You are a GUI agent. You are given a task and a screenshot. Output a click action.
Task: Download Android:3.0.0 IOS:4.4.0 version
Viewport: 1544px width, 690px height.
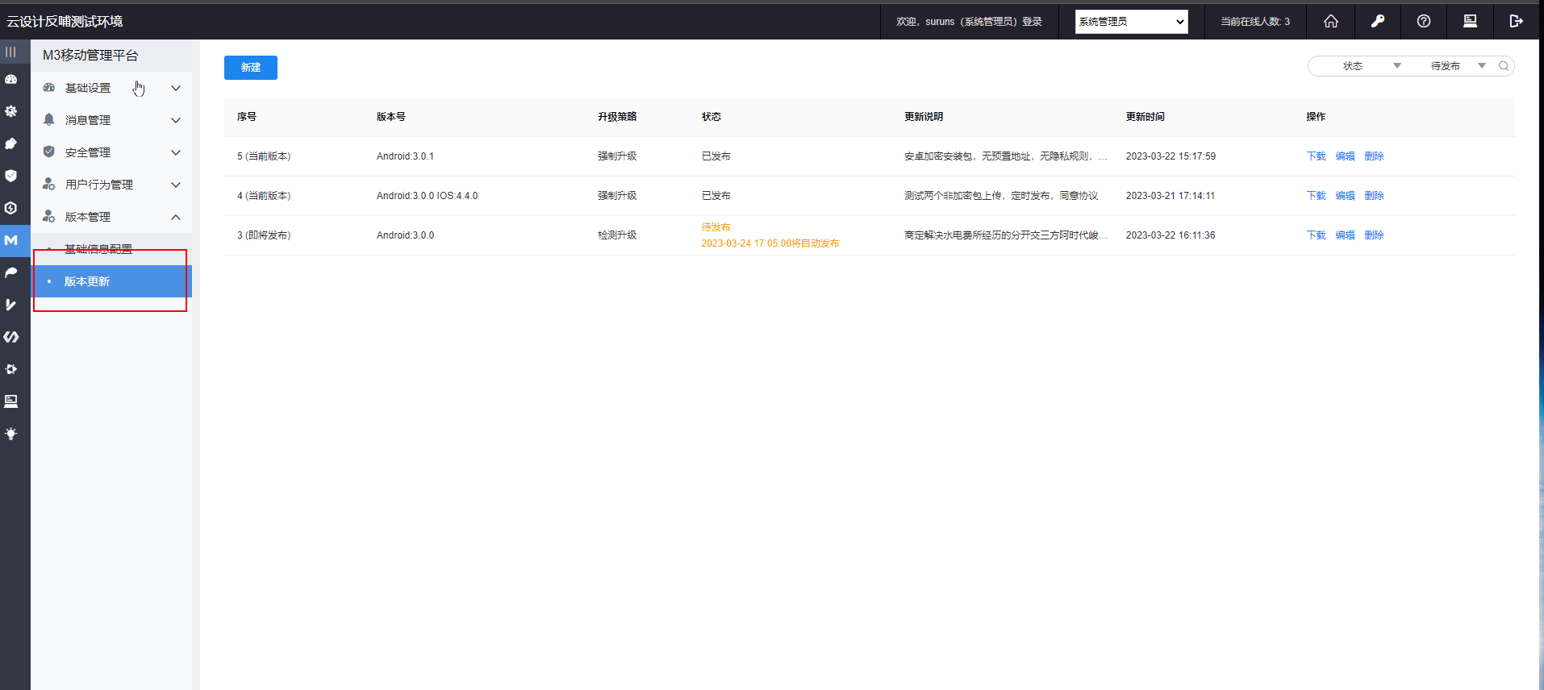pyautogui.click(x=1316, y=196)
